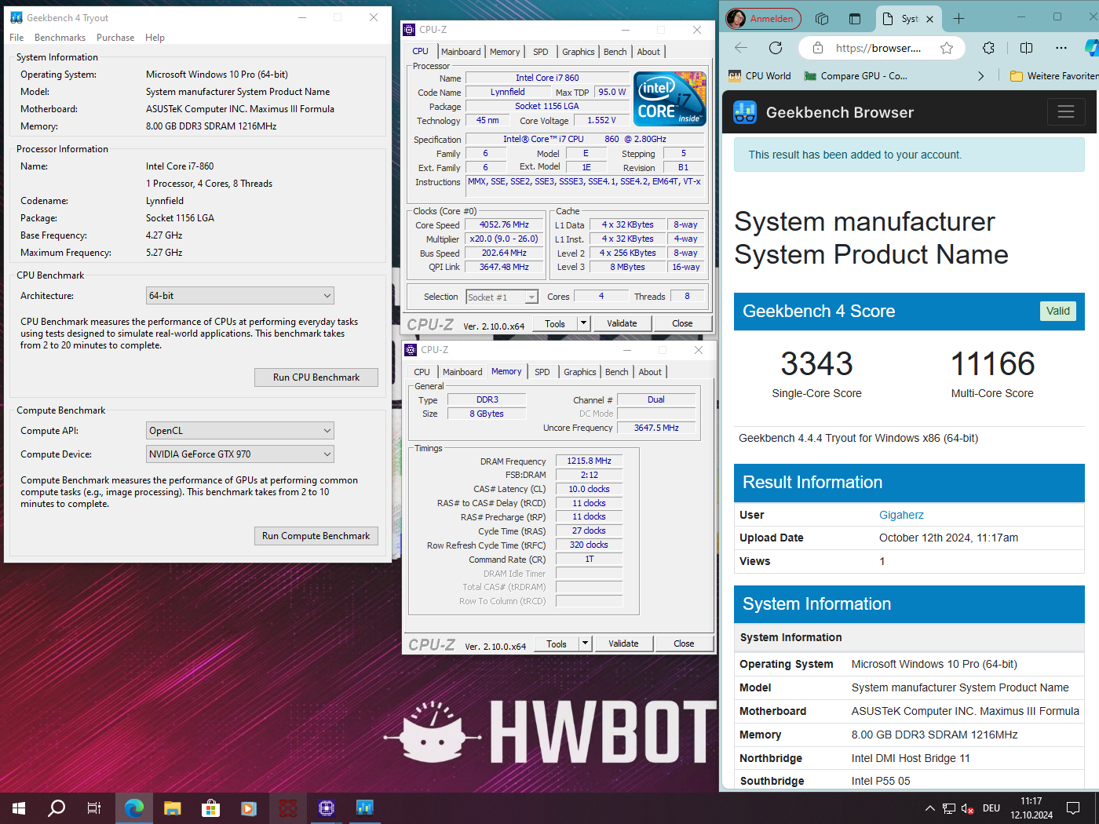This screenshot has height=824, width=1099.
Task: Click the Anmelden sign-in button
Action: (x=763, y=18)
